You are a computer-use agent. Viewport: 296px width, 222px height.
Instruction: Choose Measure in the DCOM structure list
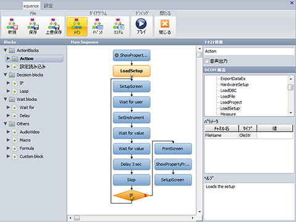[x=228, y=114]
